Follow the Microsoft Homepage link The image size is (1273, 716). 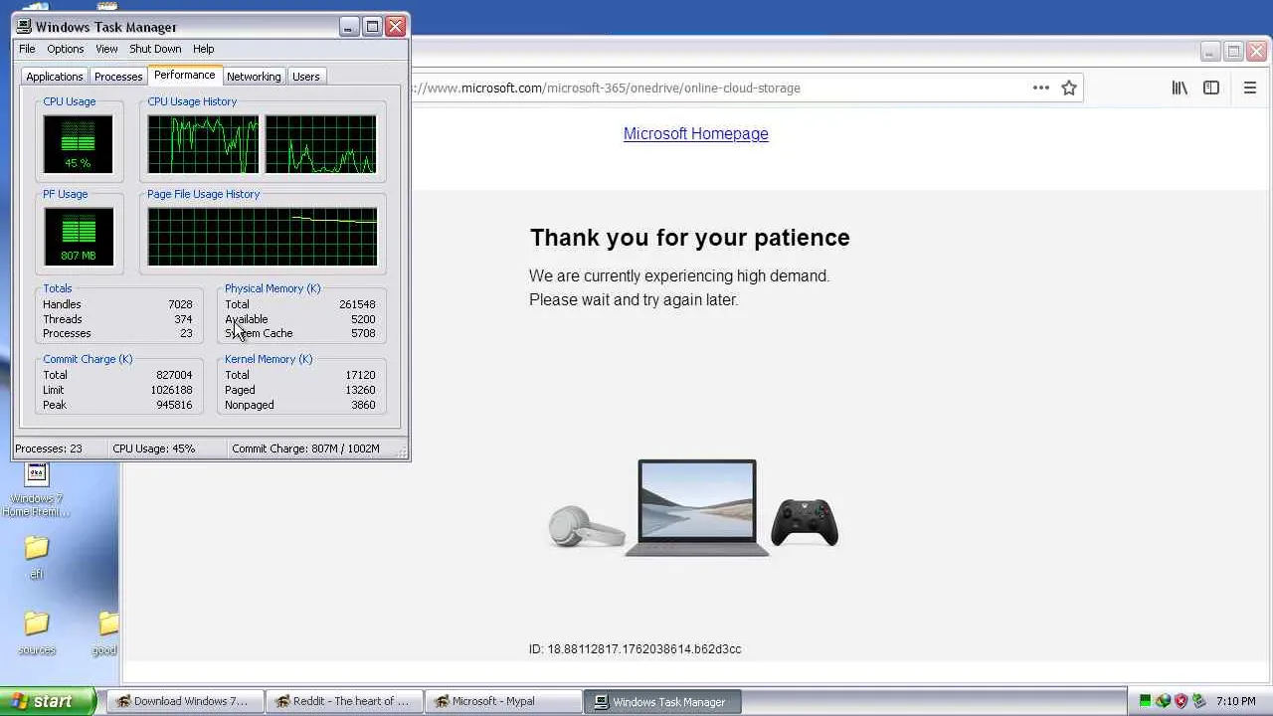(x=696, y=133)
